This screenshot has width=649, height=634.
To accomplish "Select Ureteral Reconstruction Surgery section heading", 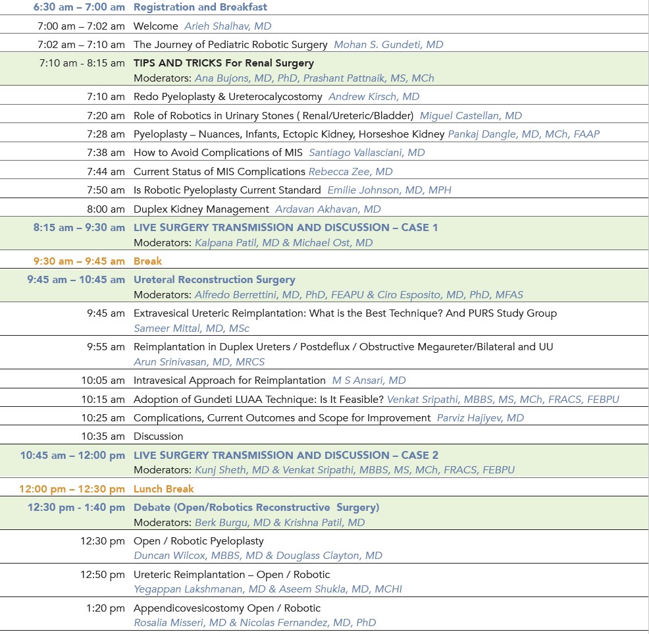I will point(215,280).
